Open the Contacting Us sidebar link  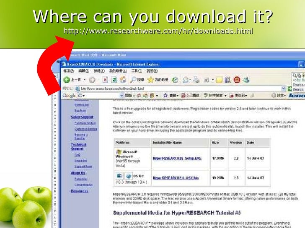tap(83, 185)
